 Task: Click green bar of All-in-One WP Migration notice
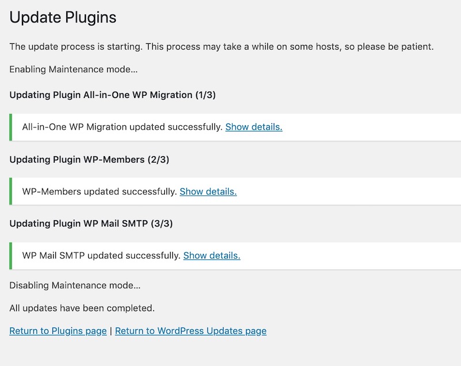click(11, 127)
